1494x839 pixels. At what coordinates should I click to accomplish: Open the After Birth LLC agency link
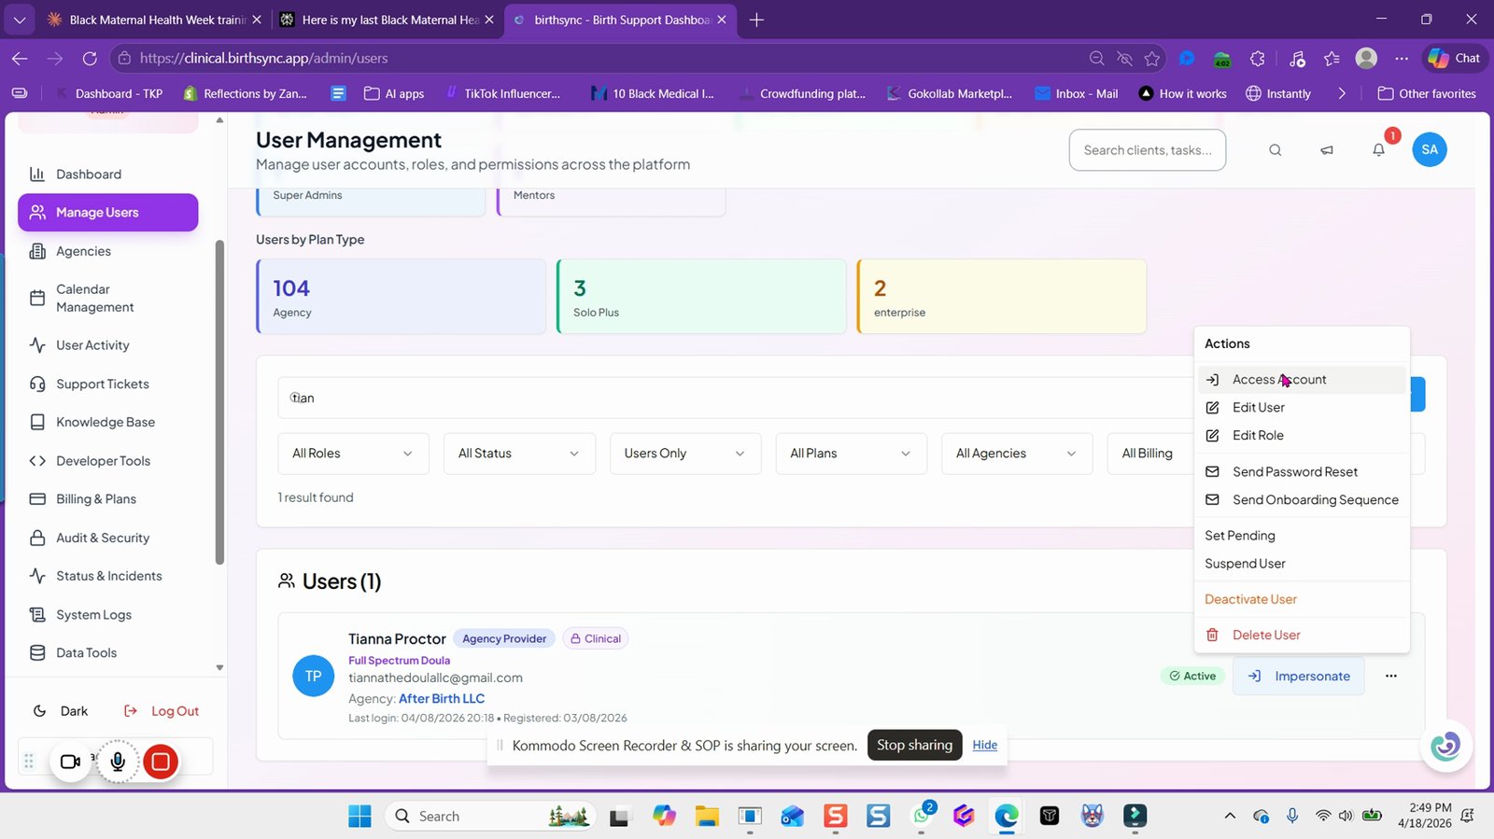(x=442, y=699)
